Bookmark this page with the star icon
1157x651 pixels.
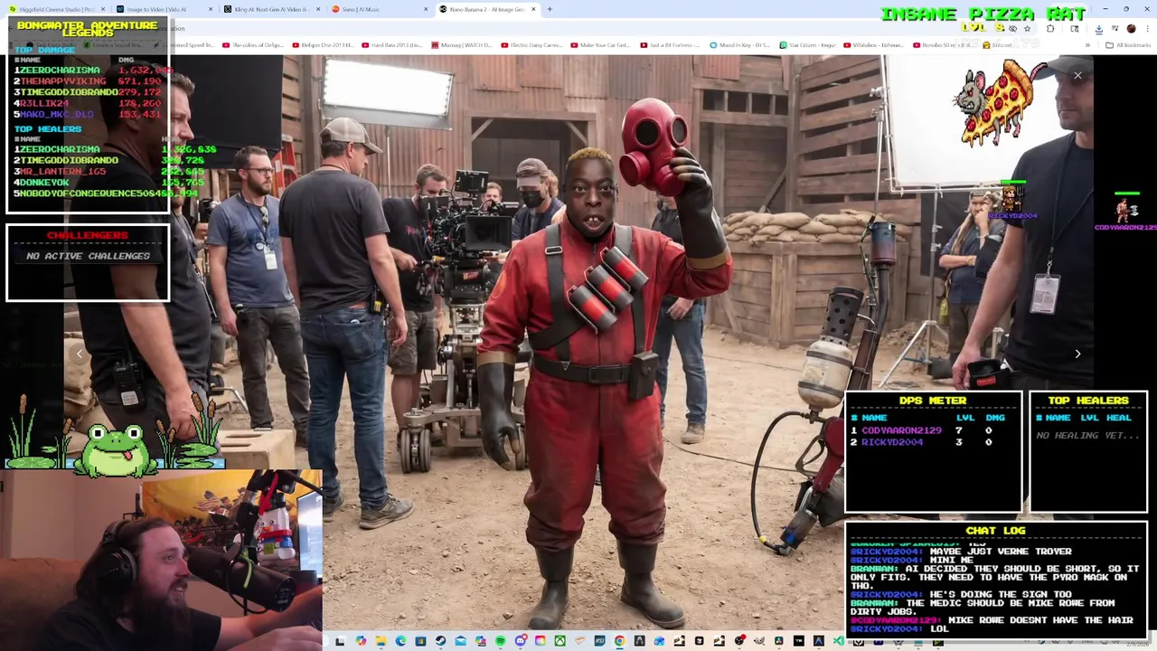(x=1027, y=29)
